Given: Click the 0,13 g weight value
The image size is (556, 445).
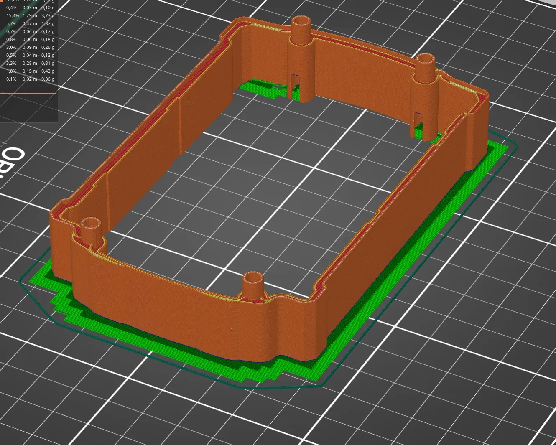Looking at the screenshot, I should [x=48, y=55].
